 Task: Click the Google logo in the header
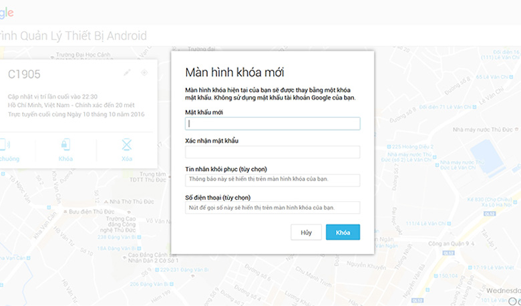pyautogui.click(x=7, y=13)
